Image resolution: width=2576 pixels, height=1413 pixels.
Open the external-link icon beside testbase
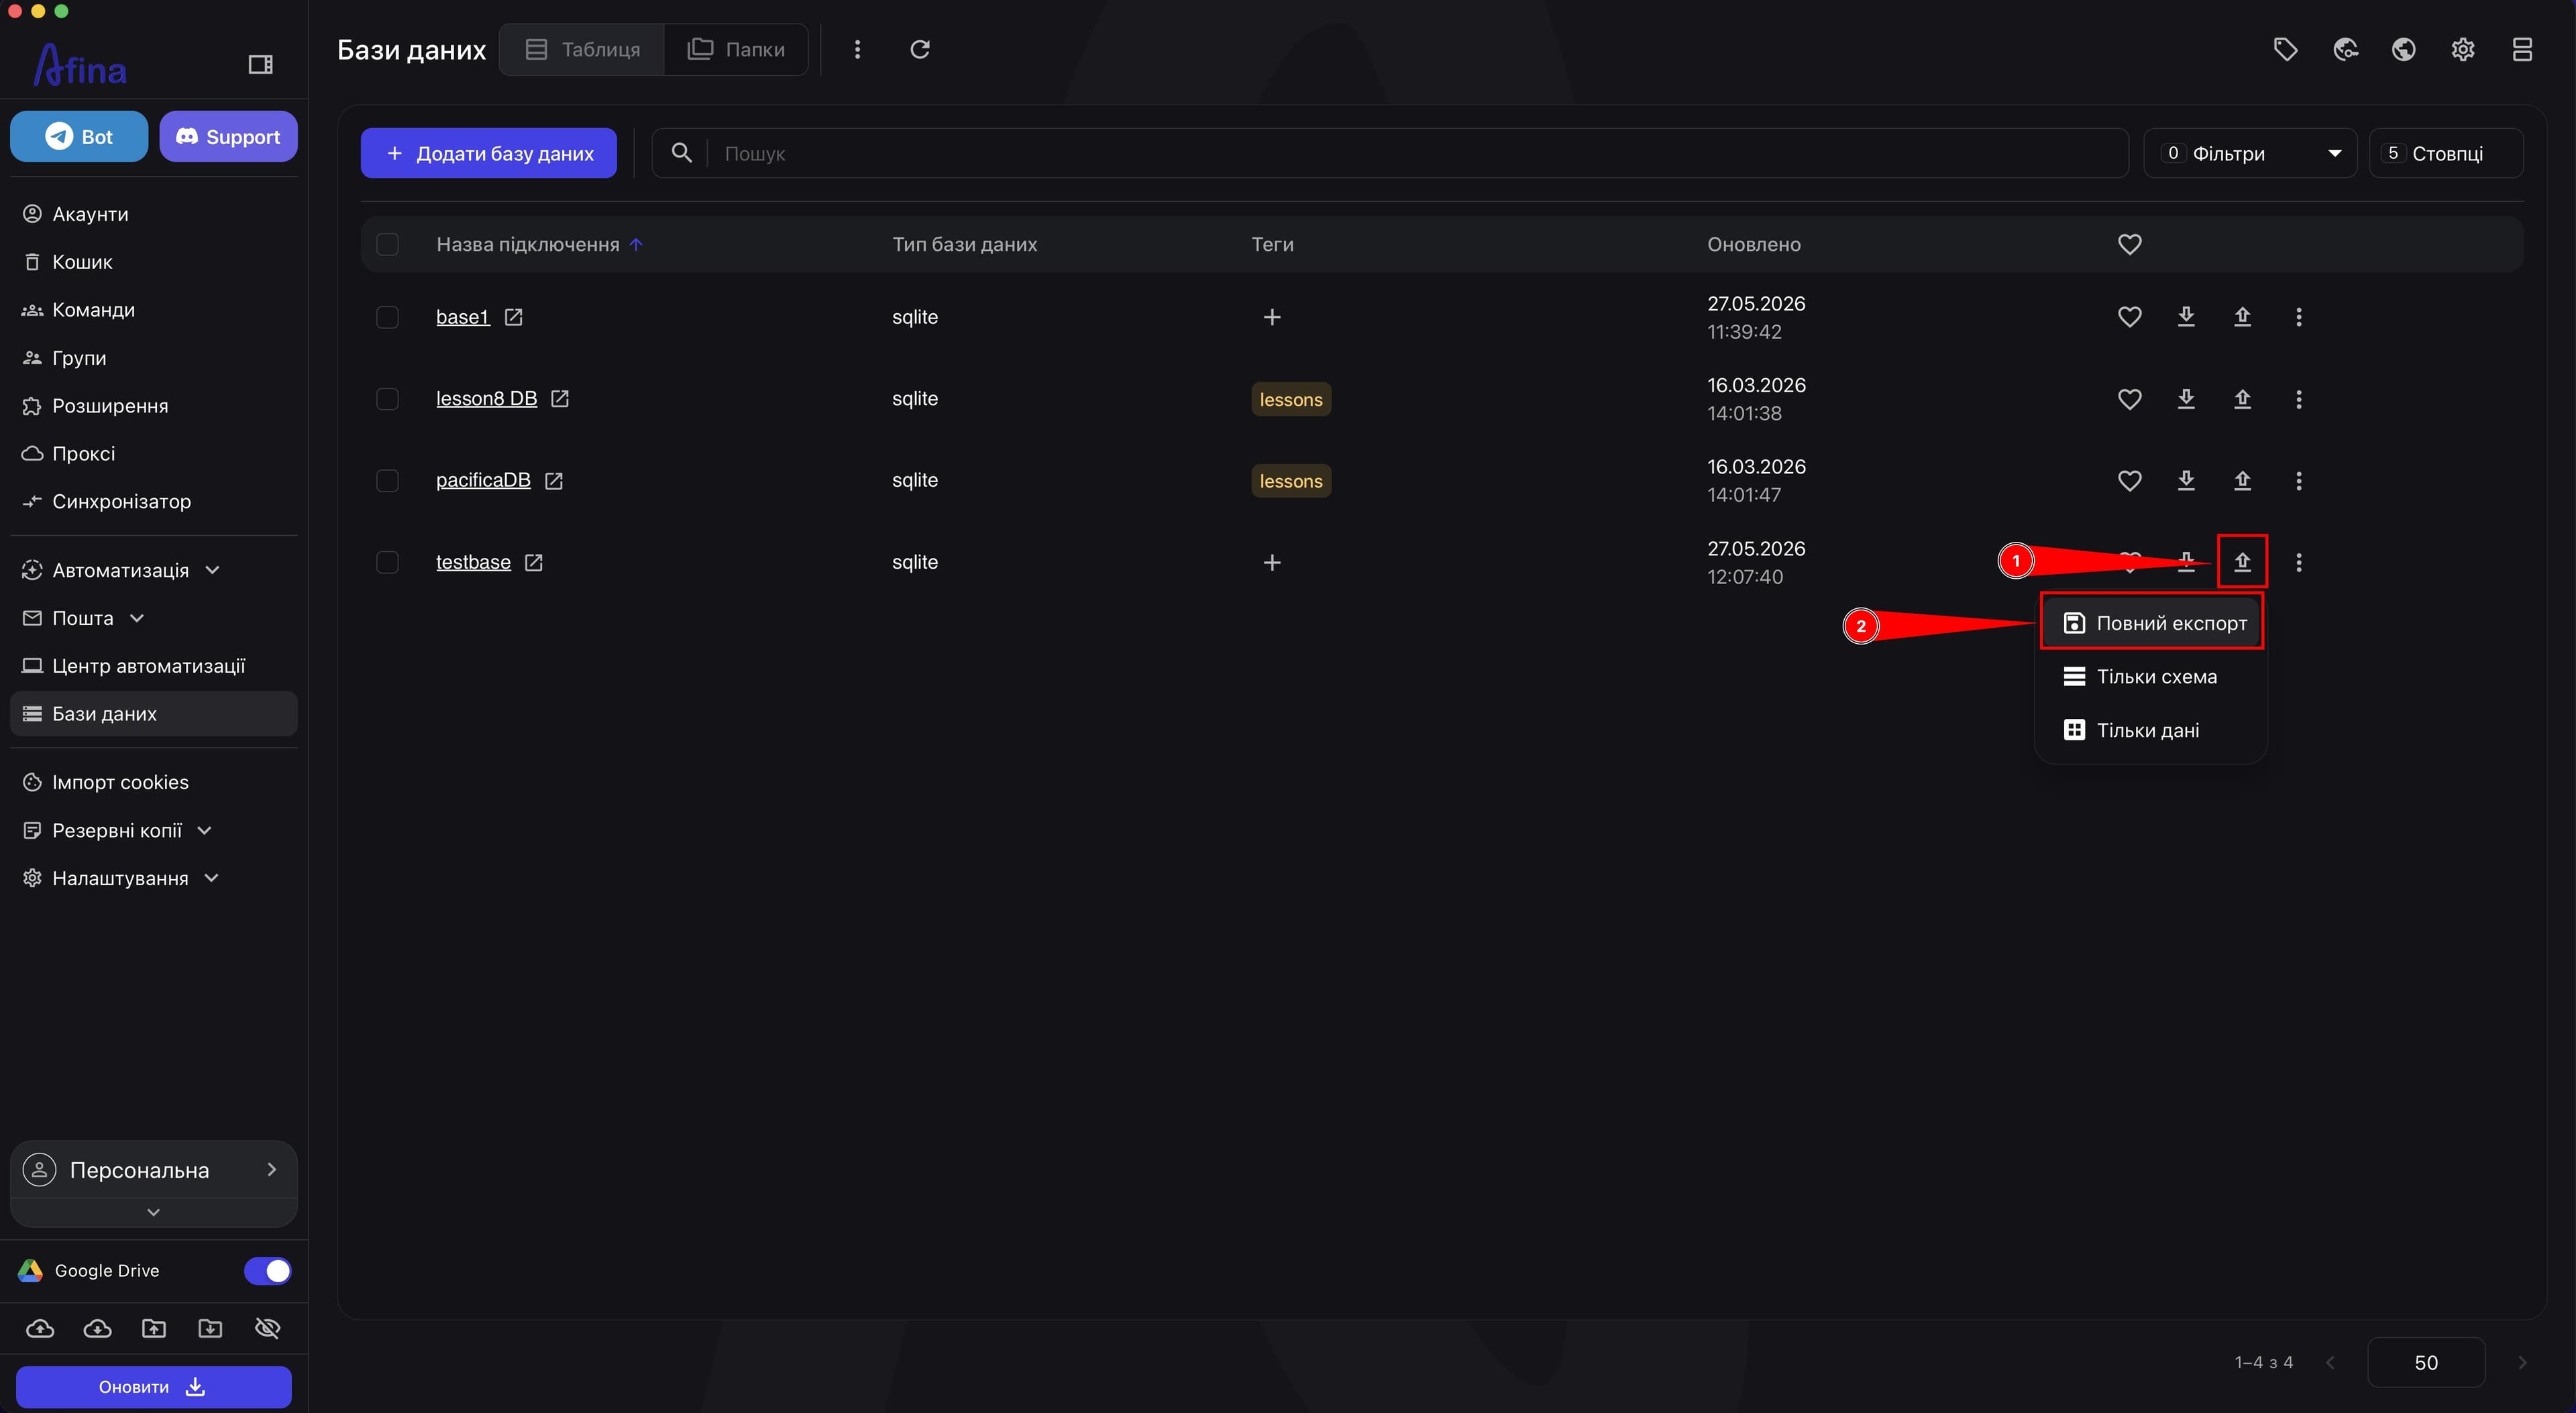click(x=534, y=562)
